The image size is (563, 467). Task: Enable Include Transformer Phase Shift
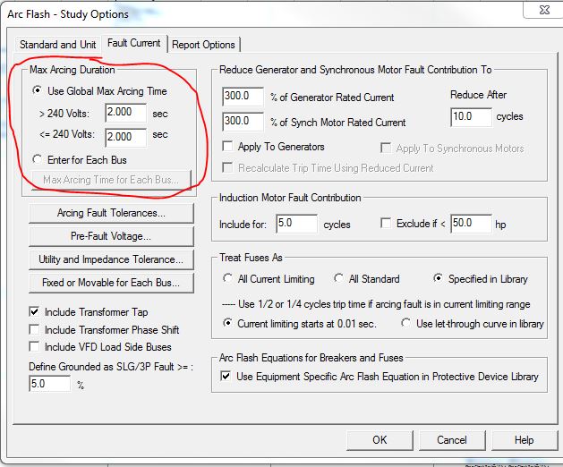[x=35, y=329]
